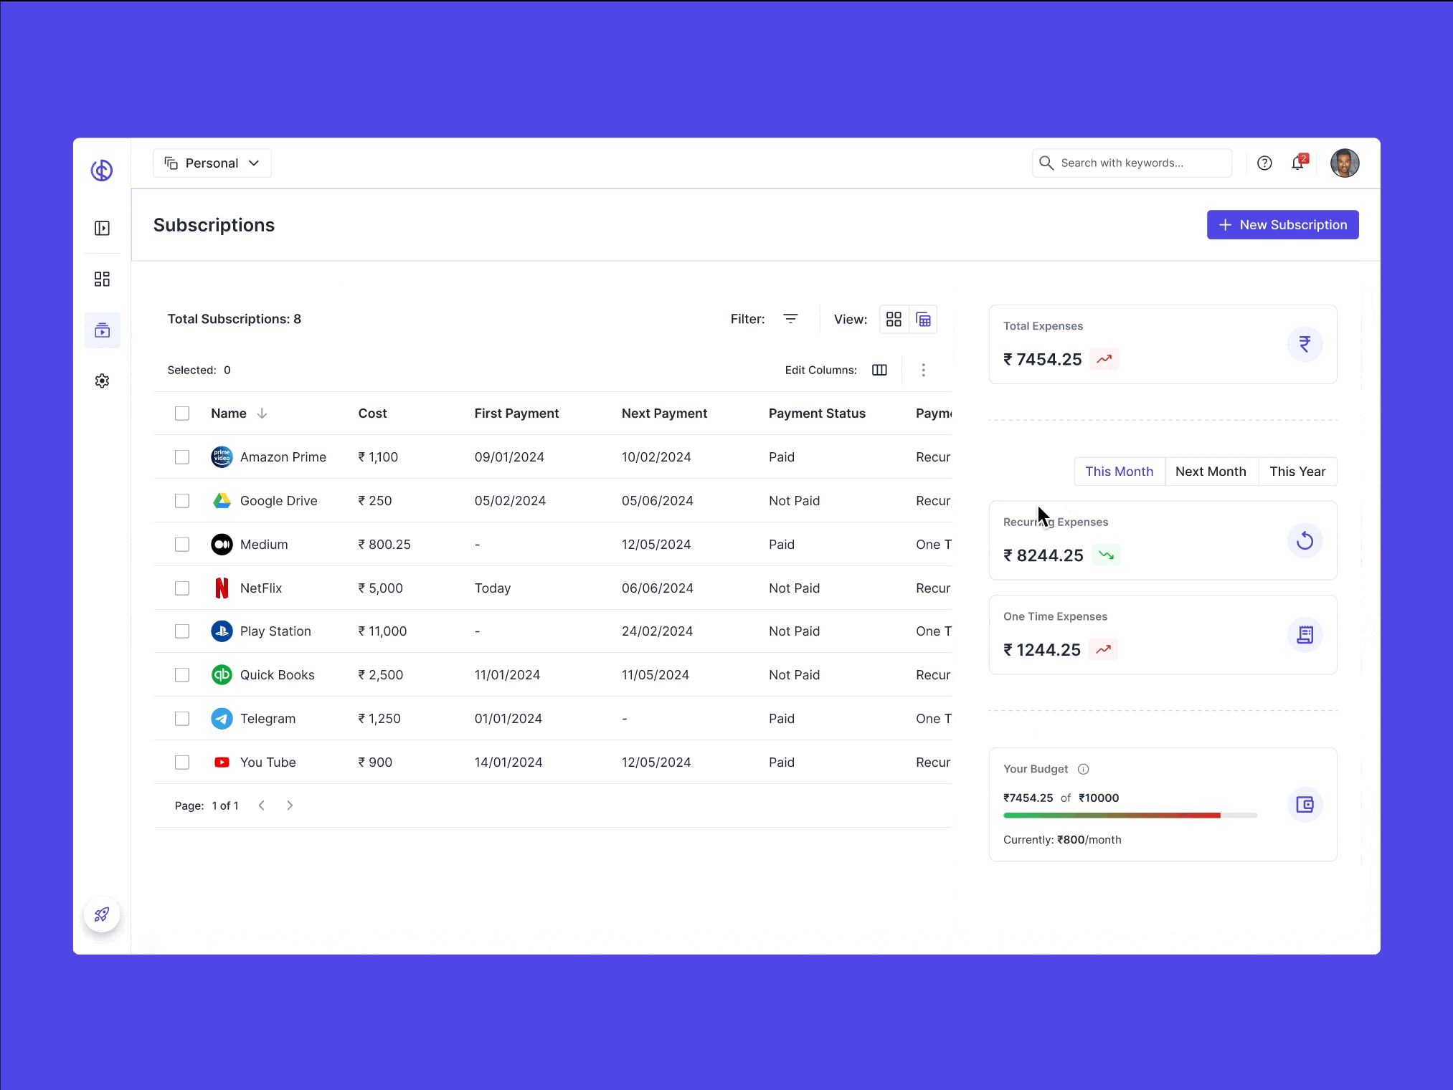Click the app logo in the sidebar
This screenshot has height=1090, width=1453.
102,171
